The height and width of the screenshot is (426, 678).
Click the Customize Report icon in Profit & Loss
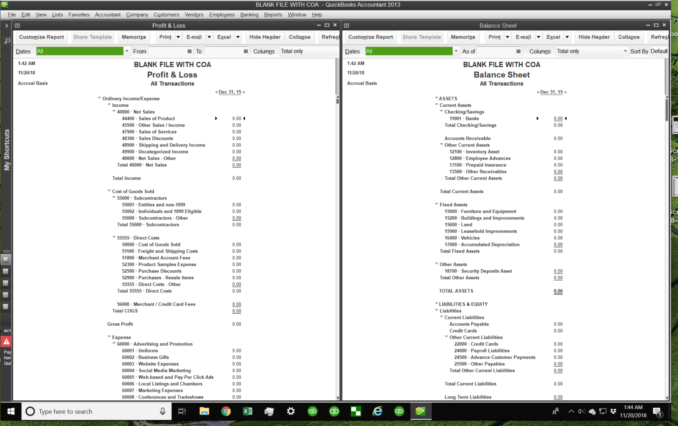click(x=41, y=37)
